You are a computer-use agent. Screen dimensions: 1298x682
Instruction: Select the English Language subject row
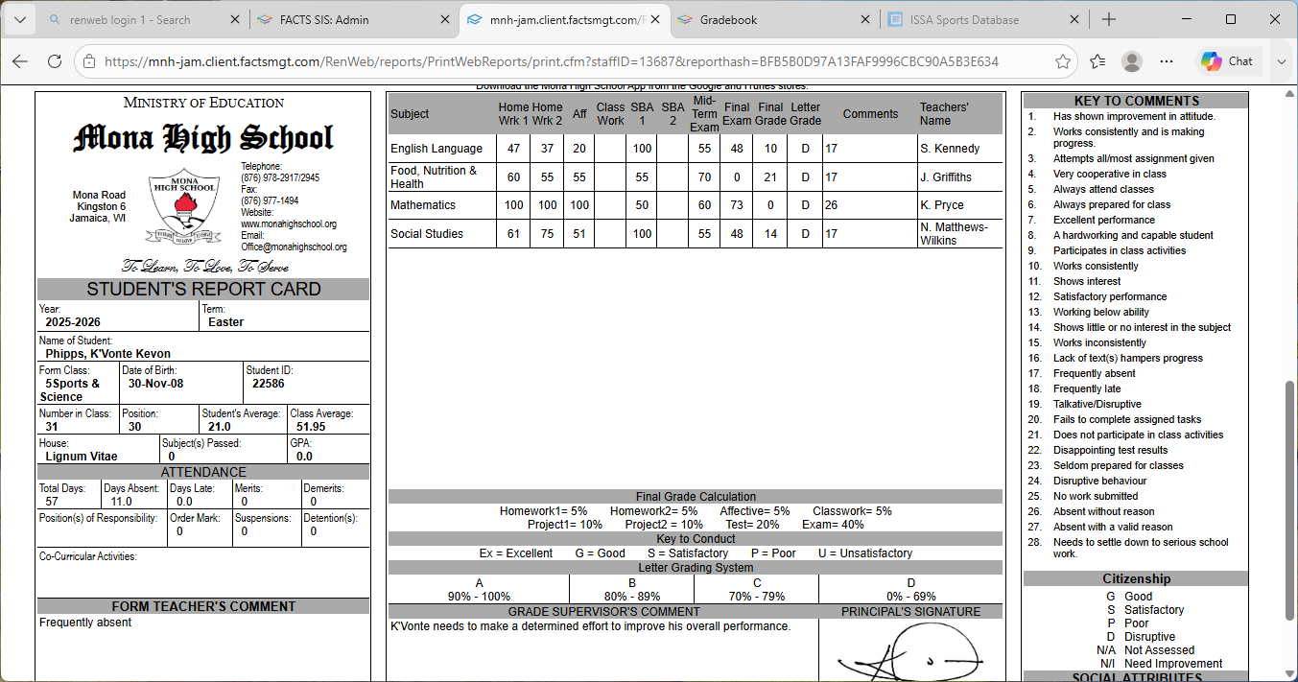tap(696, 149)
